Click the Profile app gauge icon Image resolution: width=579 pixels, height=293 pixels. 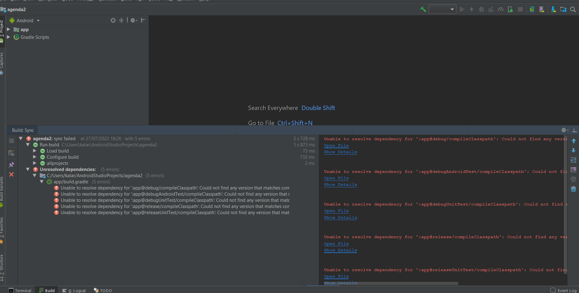(x=501, y=9)
